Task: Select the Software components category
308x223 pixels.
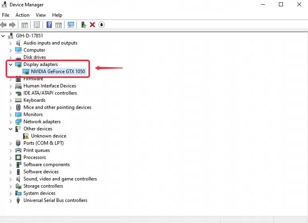Action: click(x=47, y=165)
